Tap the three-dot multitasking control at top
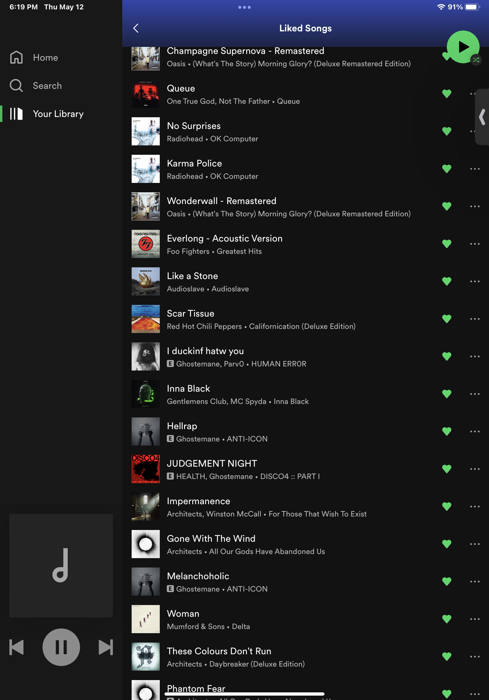The image size is (489, 700). (244, 7)
